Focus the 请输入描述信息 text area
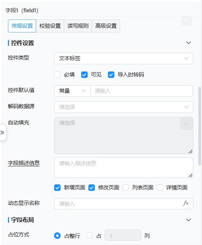This screenshot has width=202, height=245. [124, 167]
